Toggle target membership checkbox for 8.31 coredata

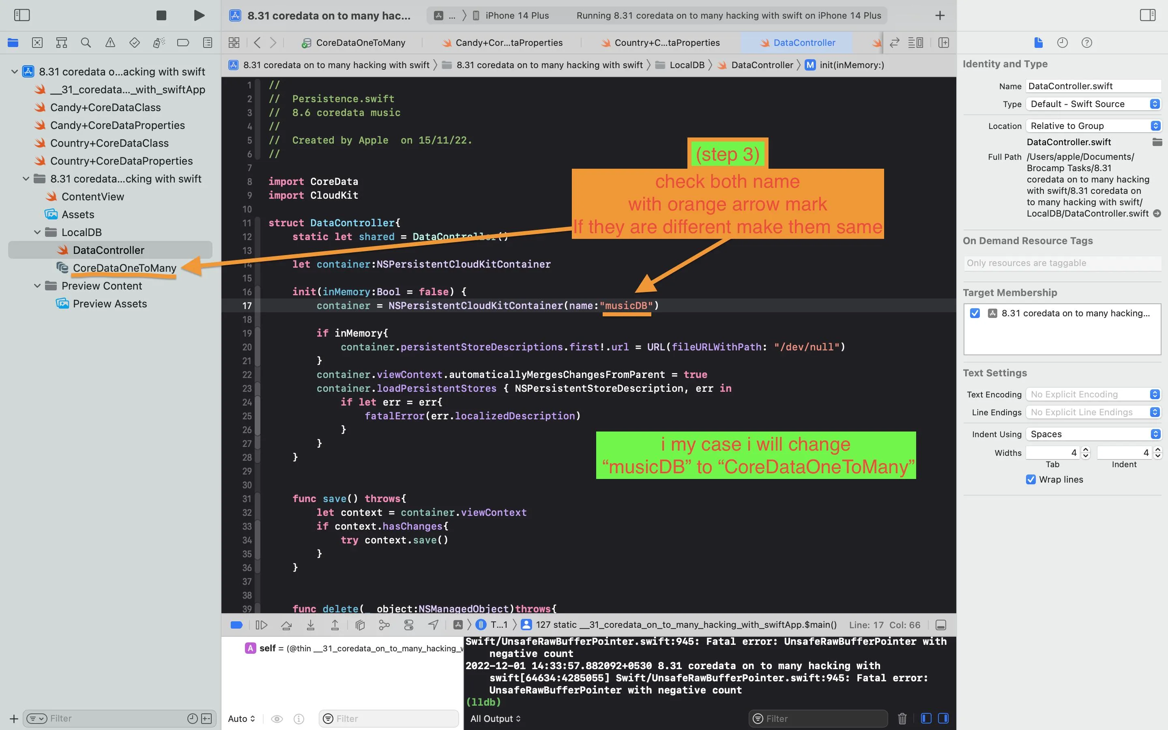click(x=975, y=313)
